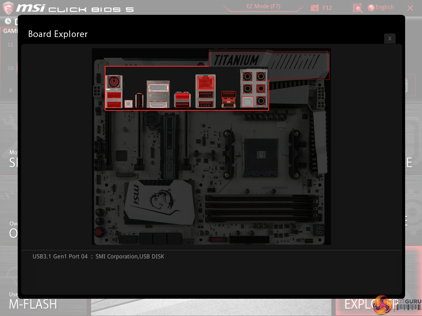Image resolution: width=422 pixels, height=316 pixels.
Task: Click the upper USB port below PS/2
Action: (x=114, y=95)
